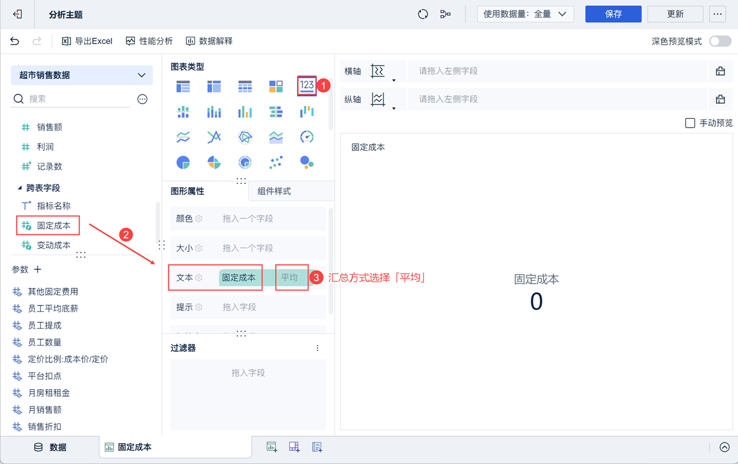Open the 超市销售数据 dataset dropdown

(82, 75)
